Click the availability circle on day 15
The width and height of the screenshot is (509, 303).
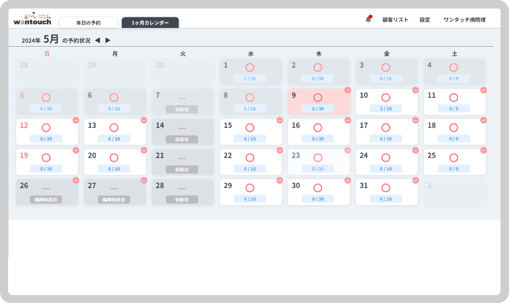click(250, 128)
